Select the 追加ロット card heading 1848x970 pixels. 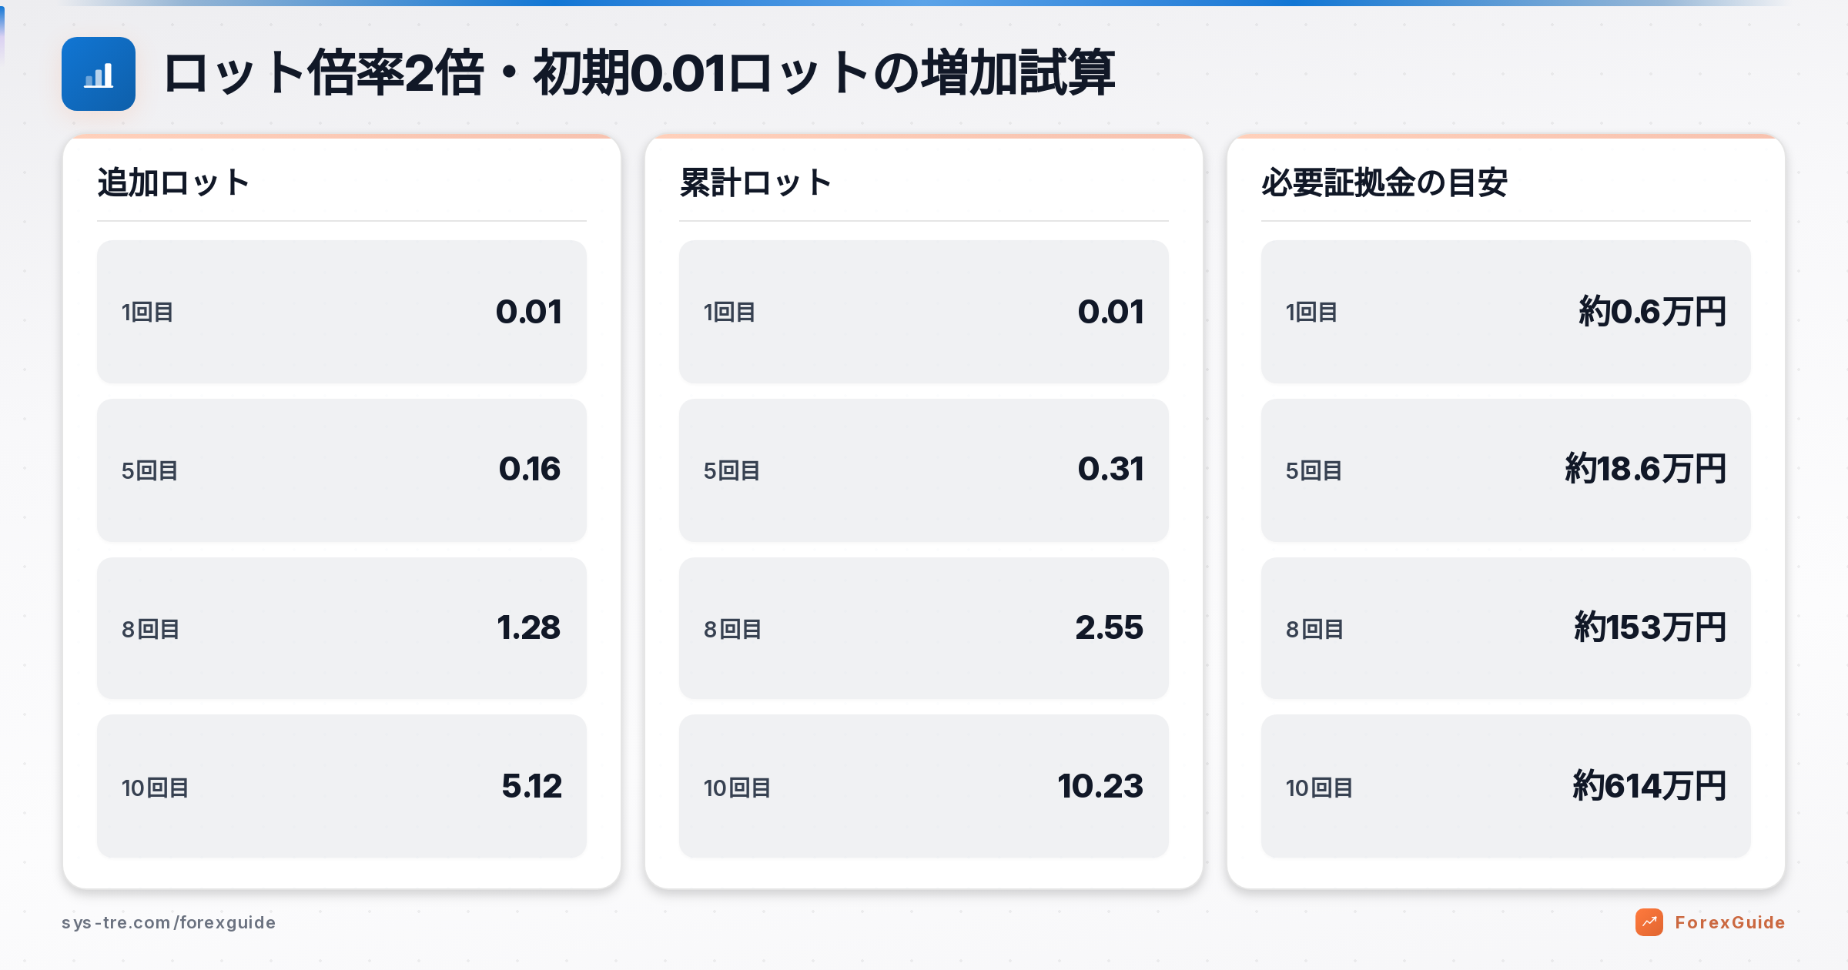pyautogui.click(x=173, y=183)
